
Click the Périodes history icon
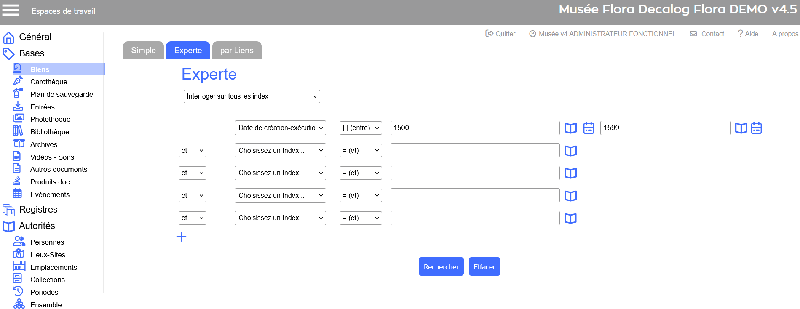point(18,291)
